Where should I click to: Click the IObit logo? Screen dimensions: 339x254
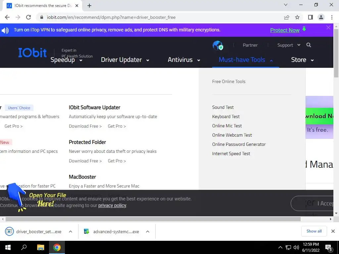pyautogui.click(x=32, y=53)
